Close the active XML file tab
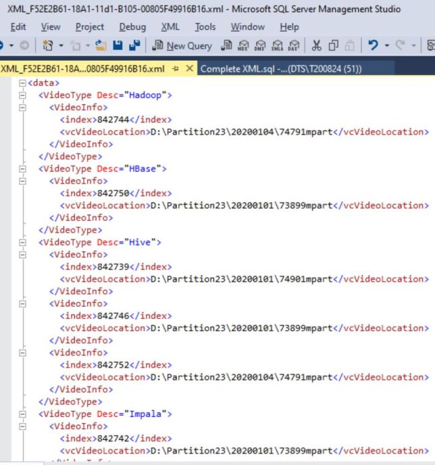This screenshot has height=465, width=435. (x=190, y=69)
